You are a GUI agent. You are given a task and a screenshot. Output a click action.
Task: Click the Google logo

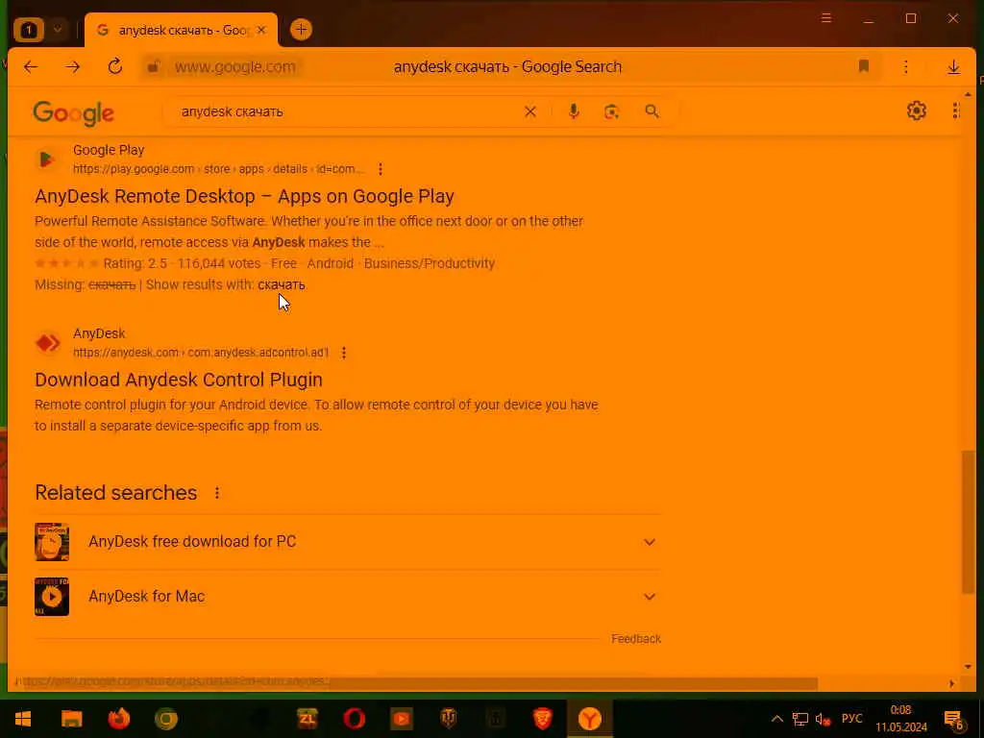coord(73,113)
